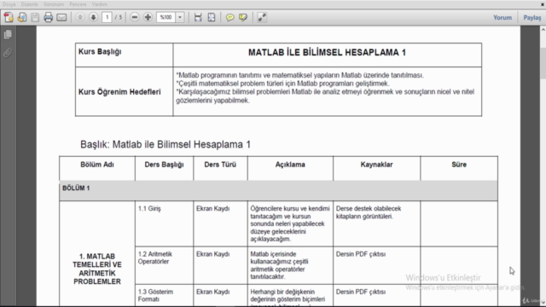Open the Yardım menu

click(100, 4)
